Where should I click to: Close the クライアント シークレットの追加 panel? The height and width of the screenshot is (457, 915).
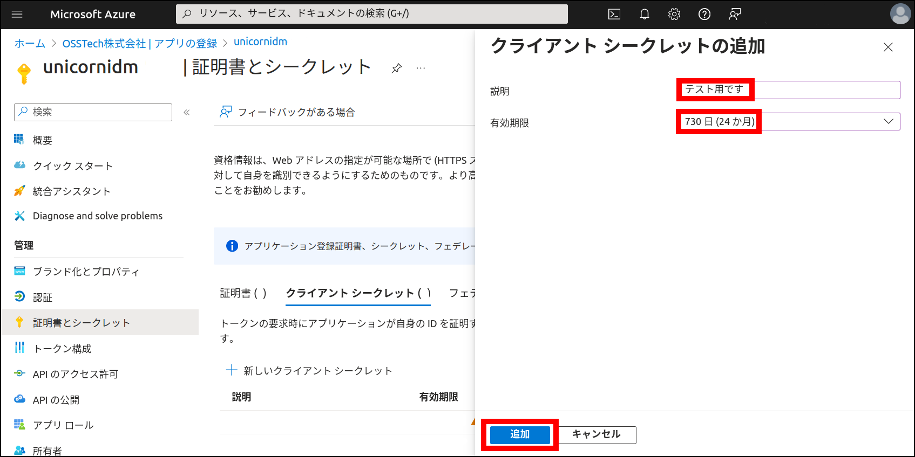coord(888,47)
